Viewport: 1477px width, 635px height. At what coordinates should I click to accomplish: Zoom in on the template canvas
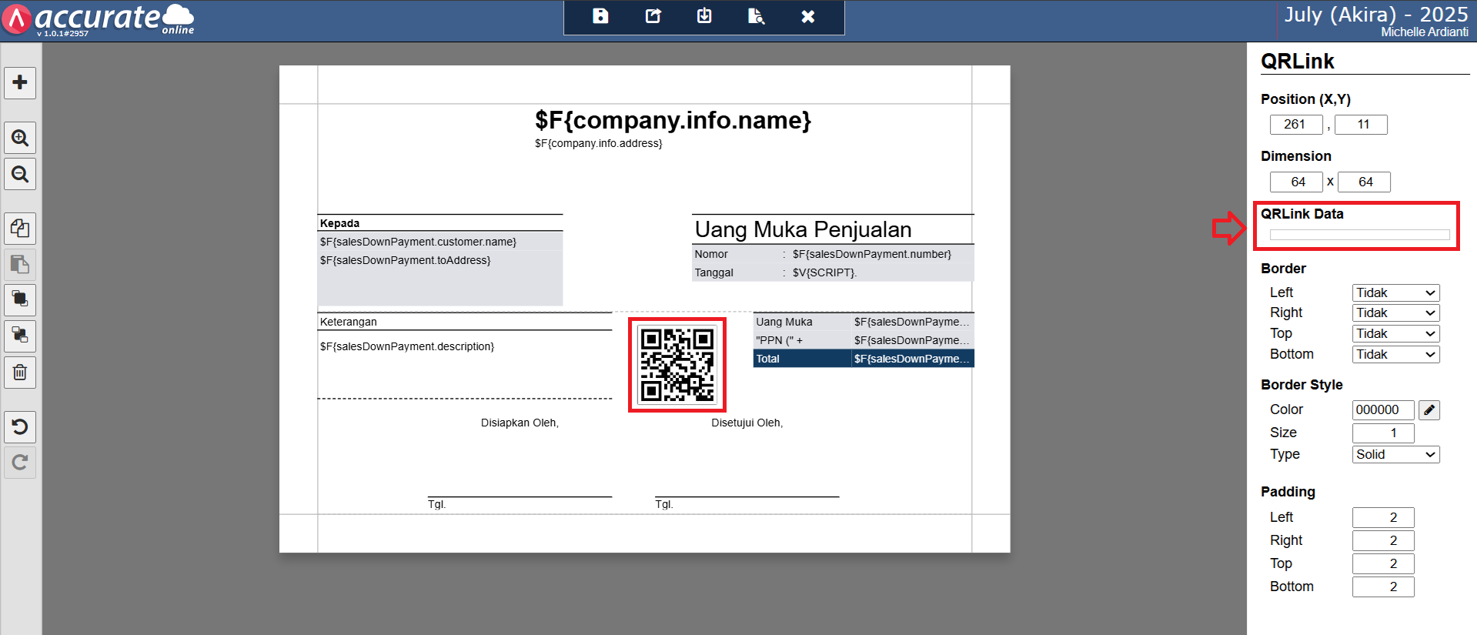pos(20,138)
